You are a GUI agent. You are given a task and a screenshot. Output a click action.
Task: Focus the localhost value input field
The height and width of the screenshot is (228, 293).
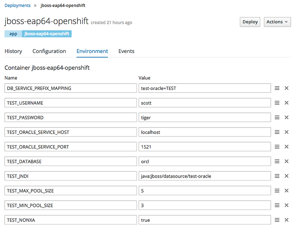[205, 132]
